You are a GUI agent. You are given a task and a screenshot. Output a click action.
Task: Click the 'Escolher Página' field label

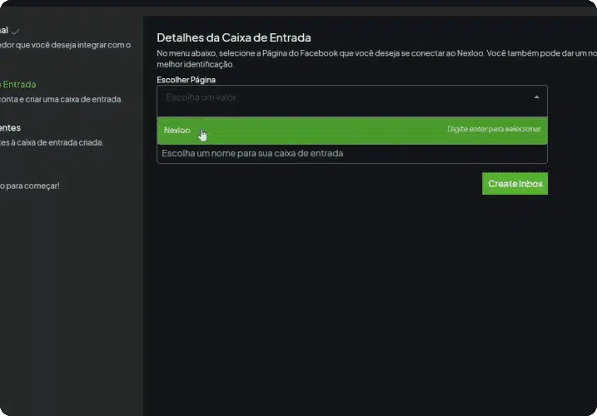click(187, 80)
